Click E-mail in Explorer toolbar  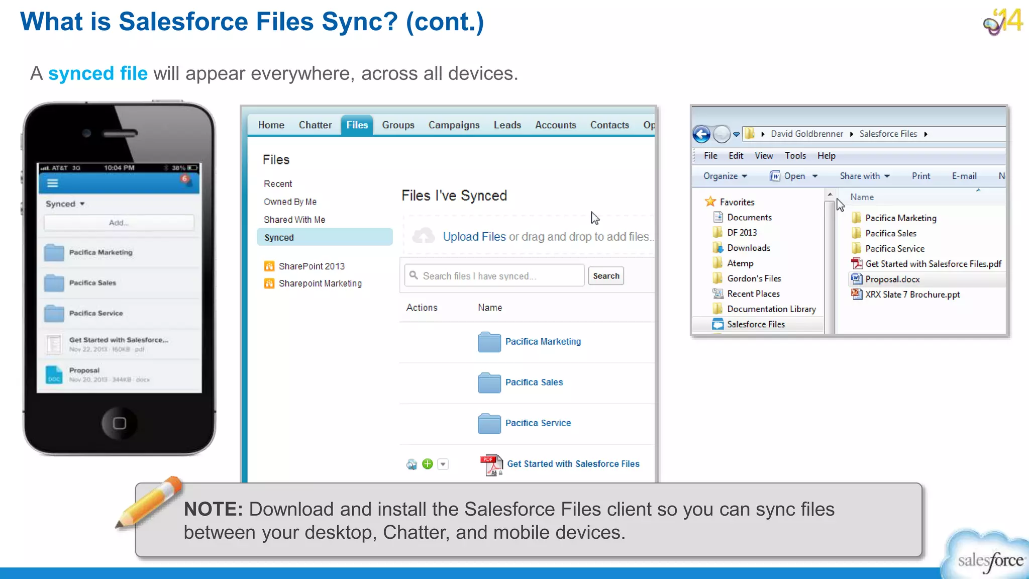964,176
